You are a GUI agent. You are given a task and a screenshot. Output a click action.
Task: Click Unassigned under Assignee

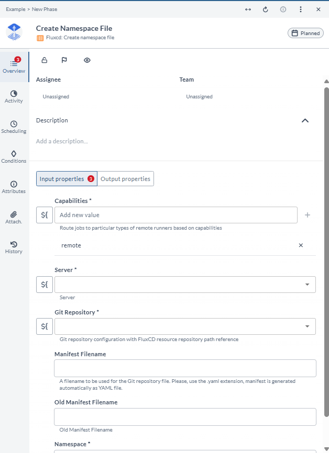[56, 96]
